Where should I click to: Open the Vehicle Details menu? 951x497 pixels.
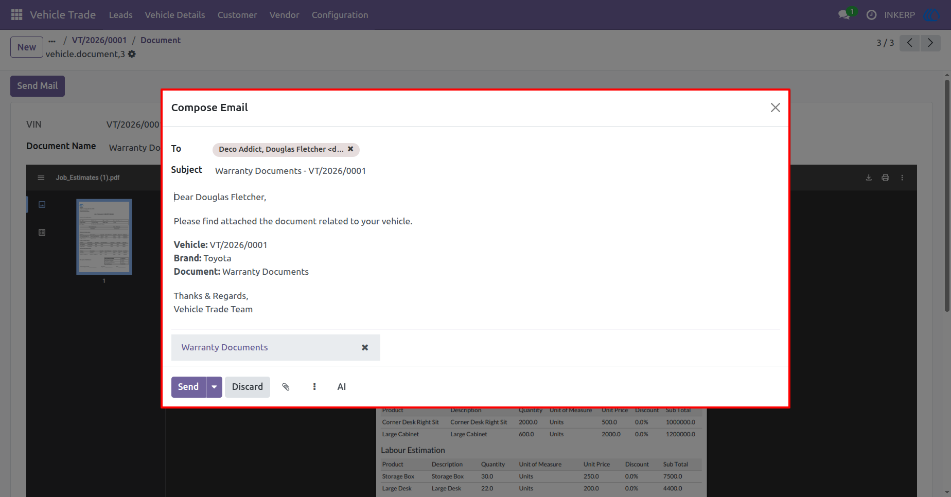[175, 15]
